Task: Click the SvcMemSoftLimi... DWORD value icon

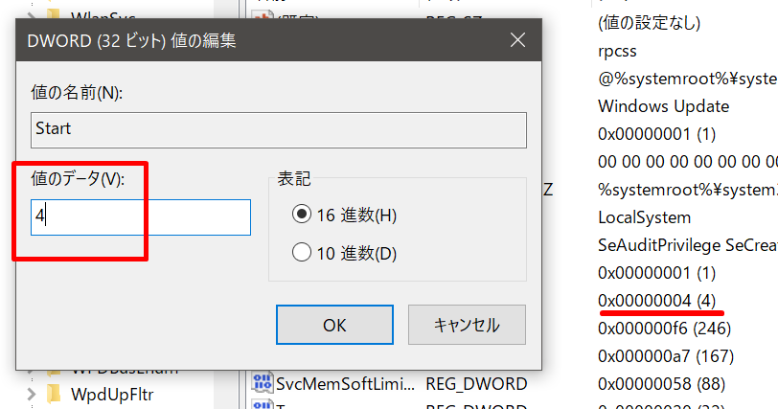Action: (262, 383)
